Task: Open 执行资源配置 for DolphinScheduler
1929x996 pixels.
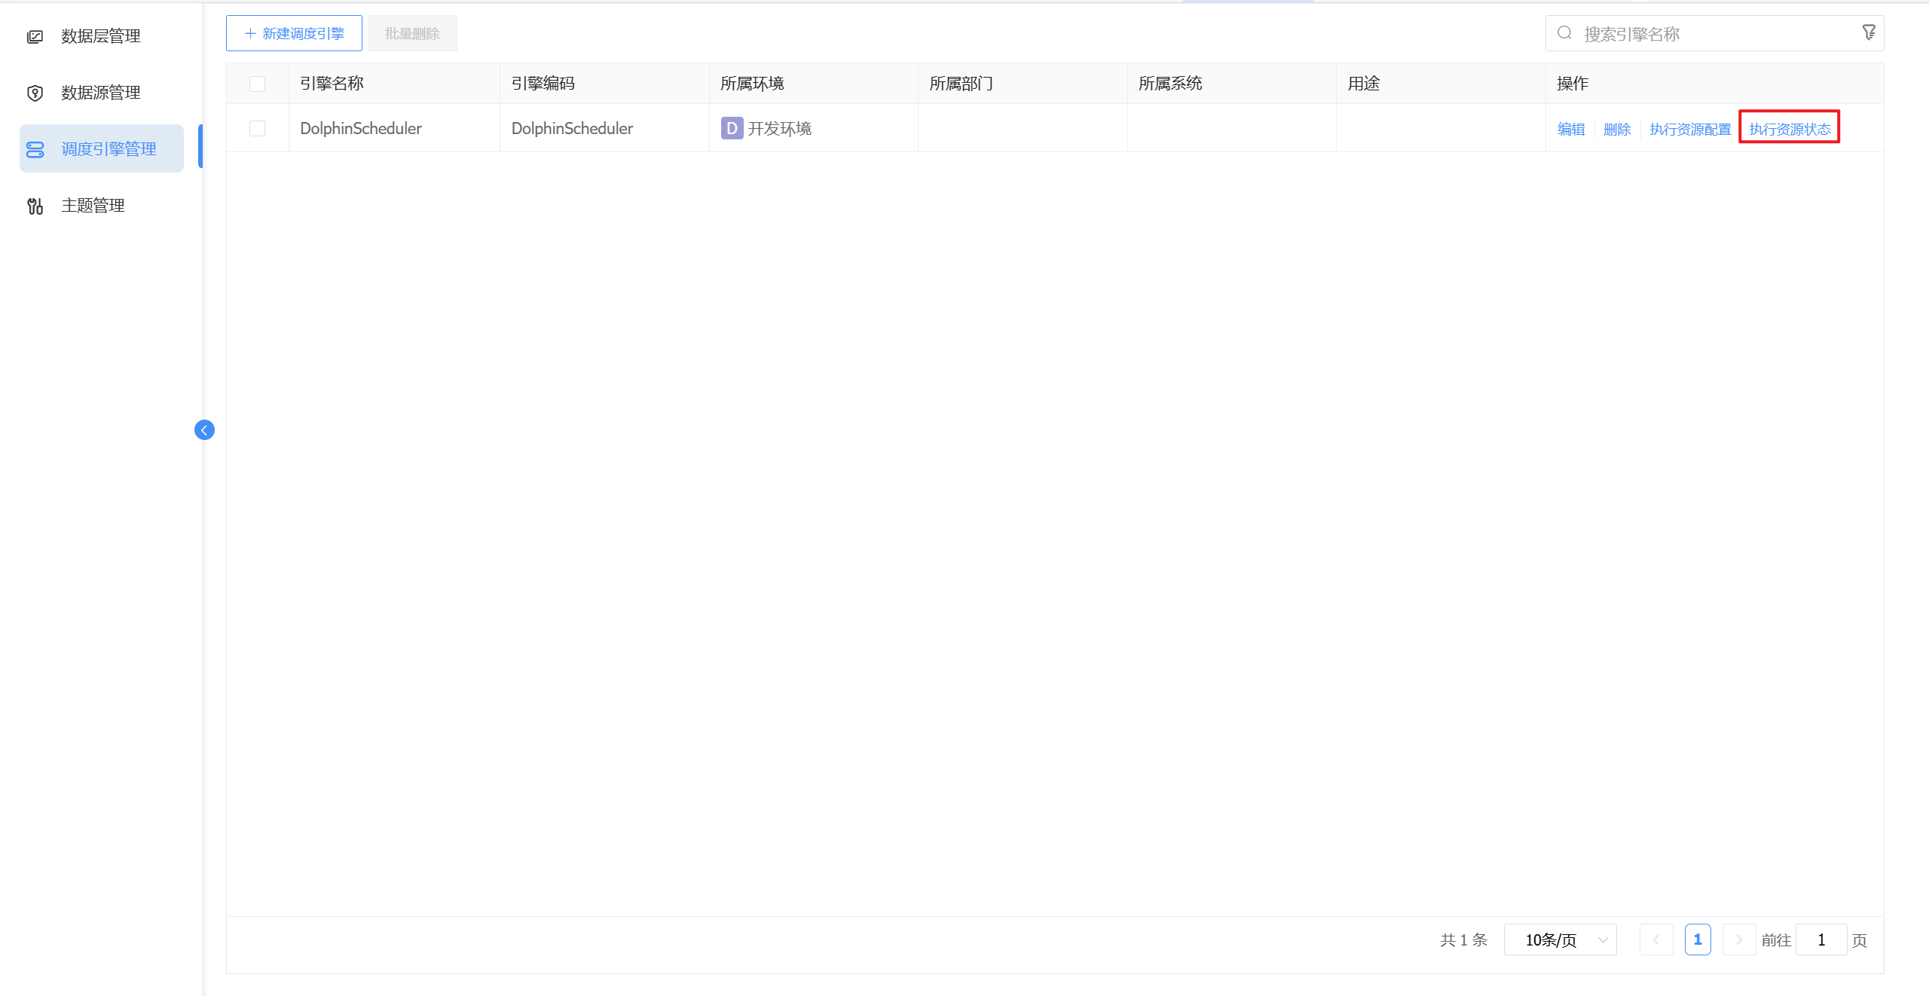Action: pyautogui.click(x=1689, y=128)
